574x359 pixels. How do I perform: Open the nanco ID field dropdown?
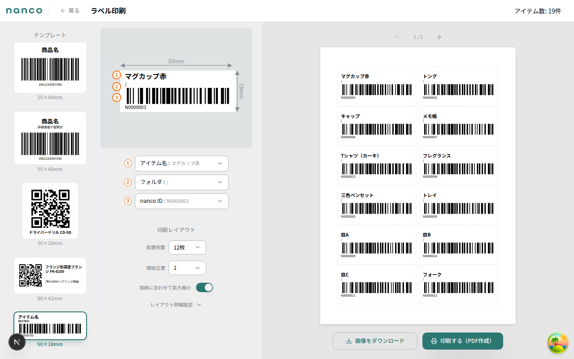click(x=182, y=201)
